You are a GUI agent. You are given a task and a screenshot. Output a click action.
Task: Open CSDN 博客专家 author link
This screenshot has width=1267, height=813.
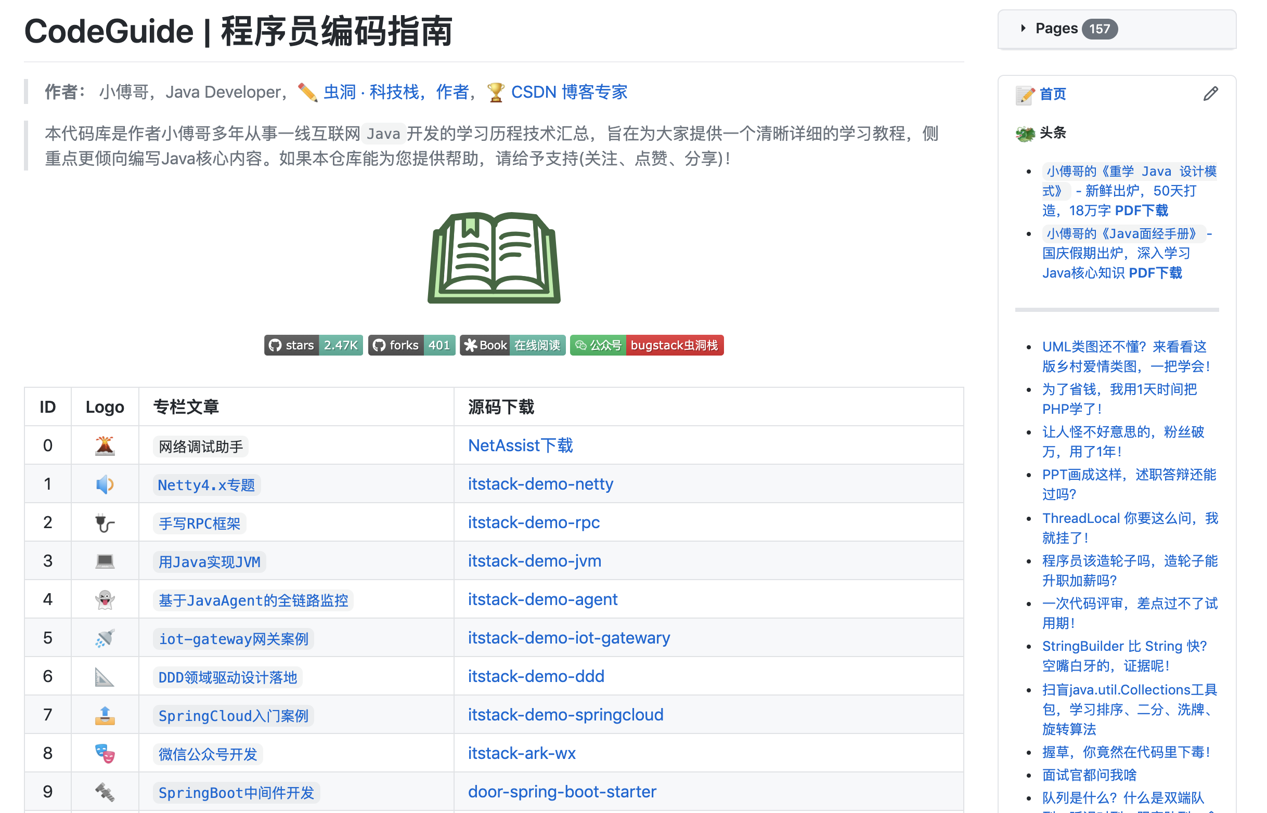[x=569, y=93]
